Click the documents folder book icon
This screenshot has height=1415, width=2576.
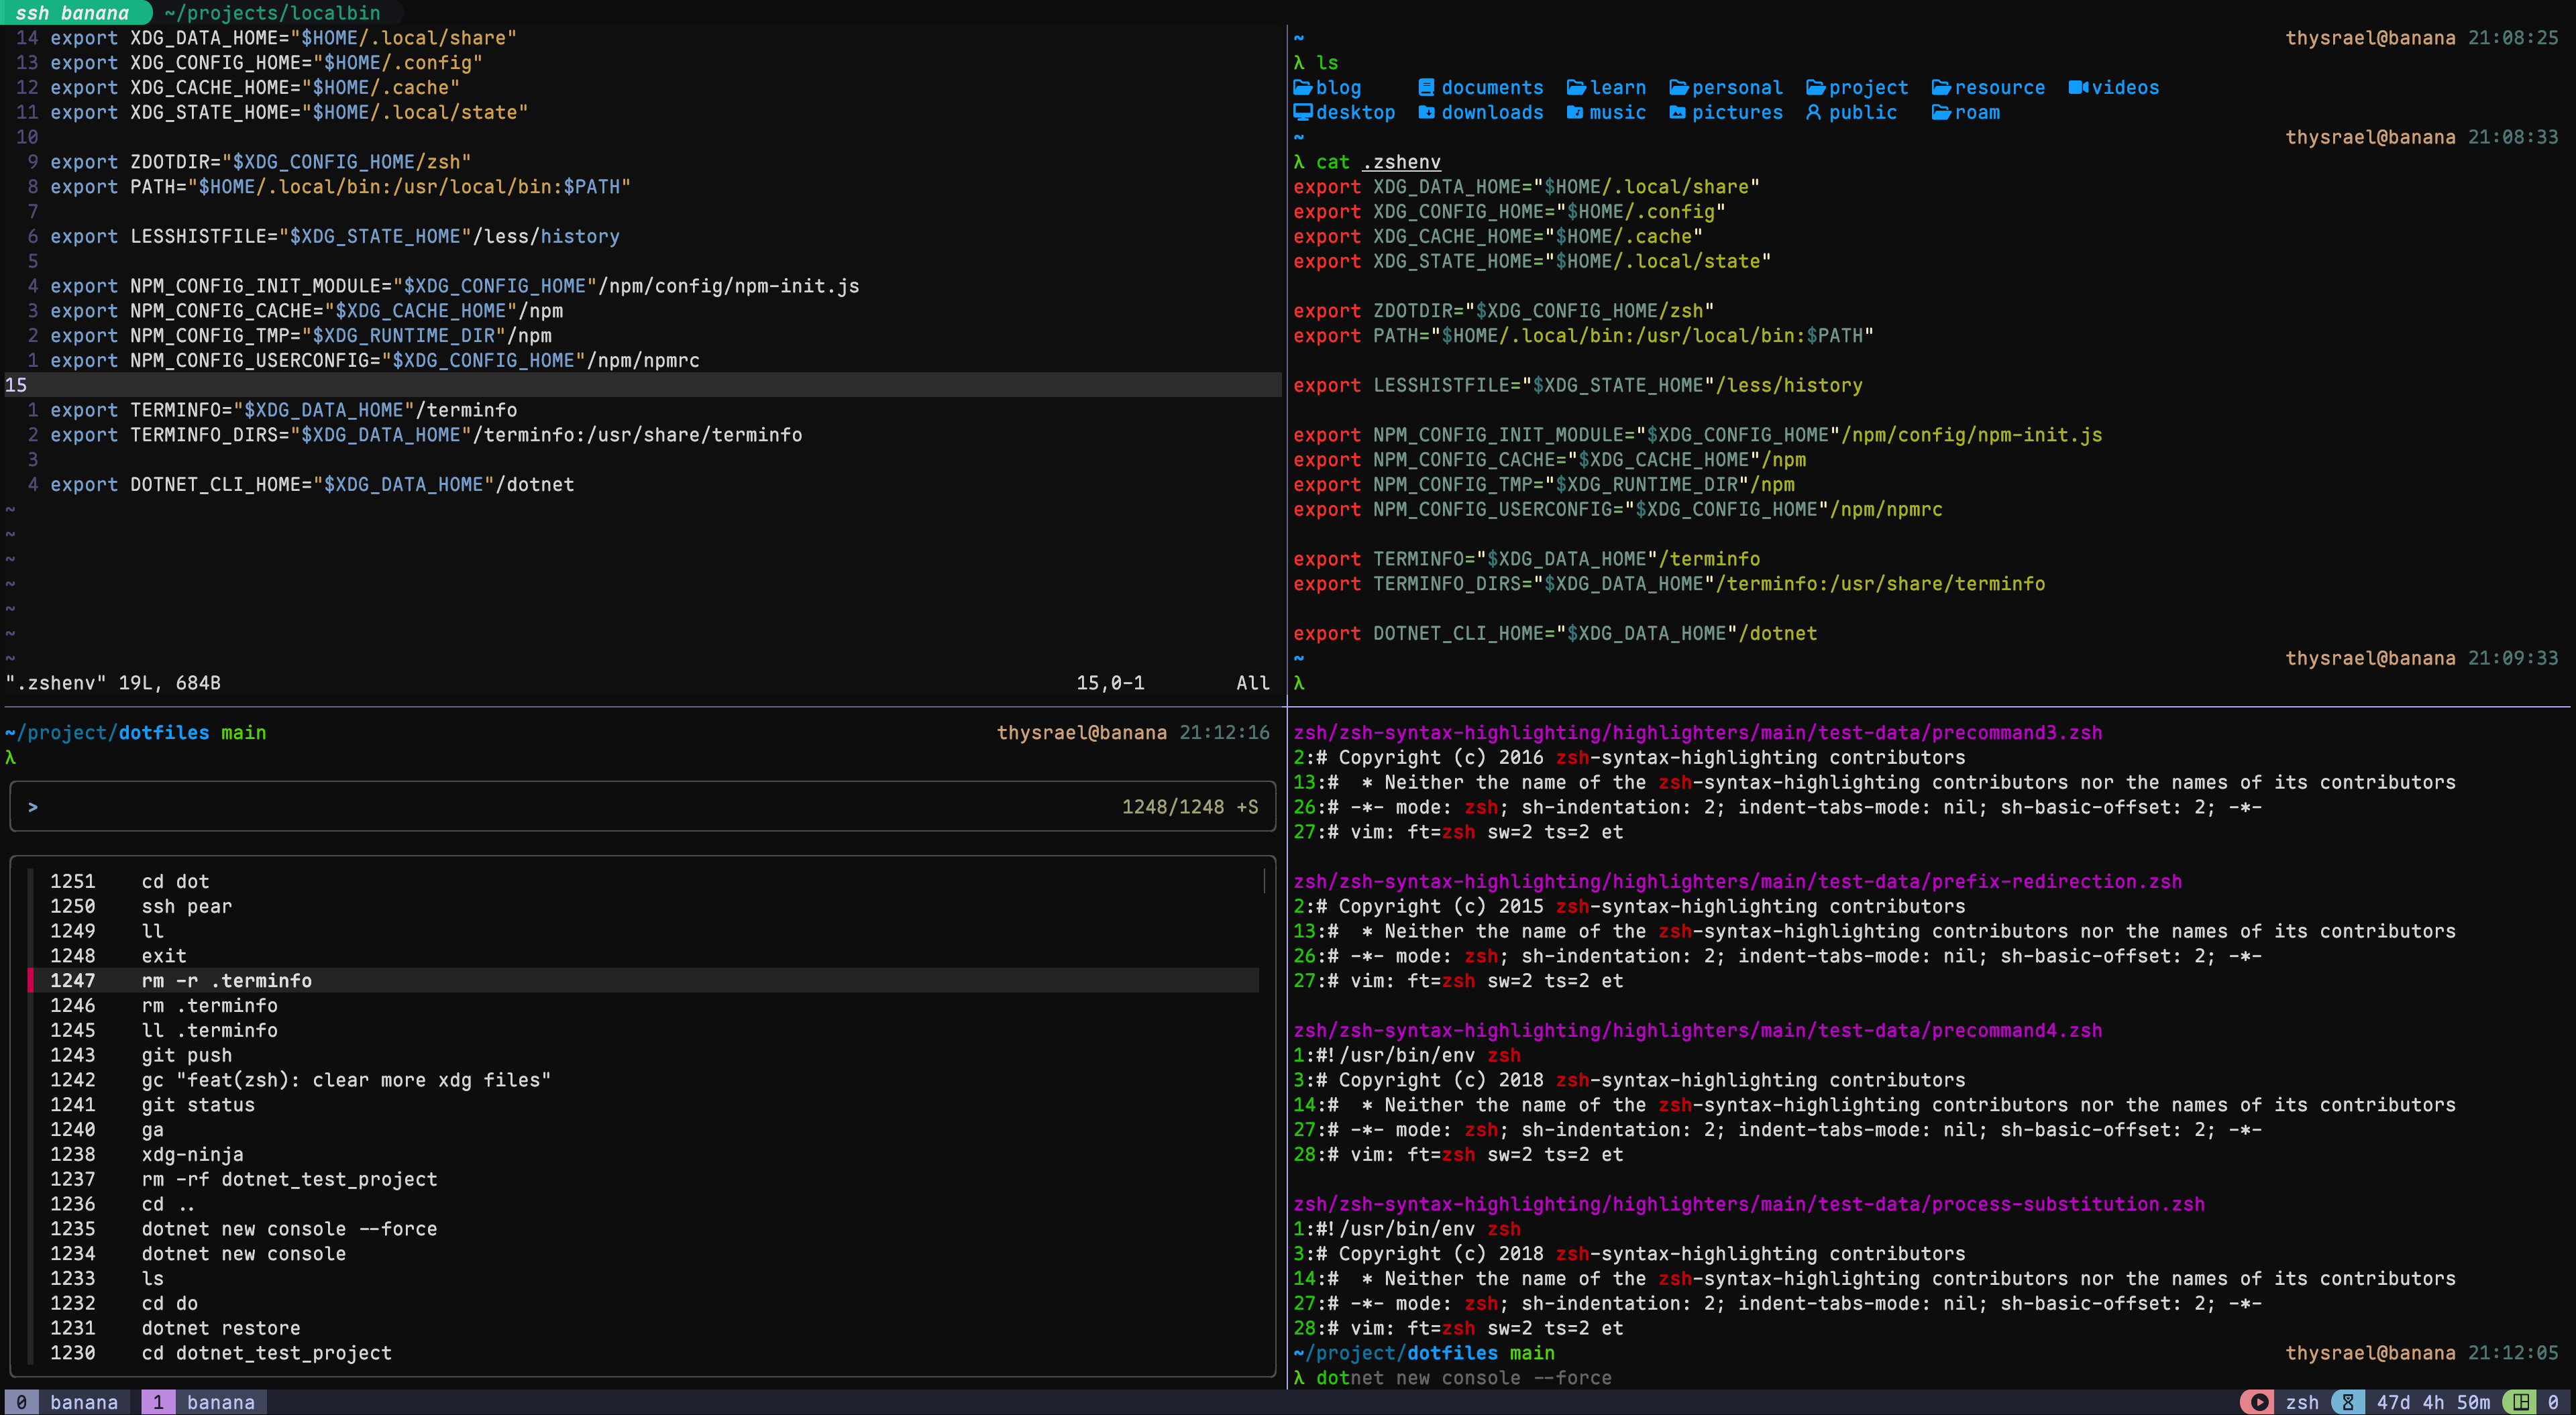pyautogui.click(x=1427, y=88)
